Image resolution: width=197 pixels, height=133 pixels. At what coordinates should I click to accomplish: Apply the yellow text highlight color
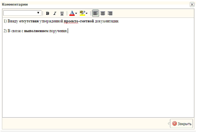(82, 13)
